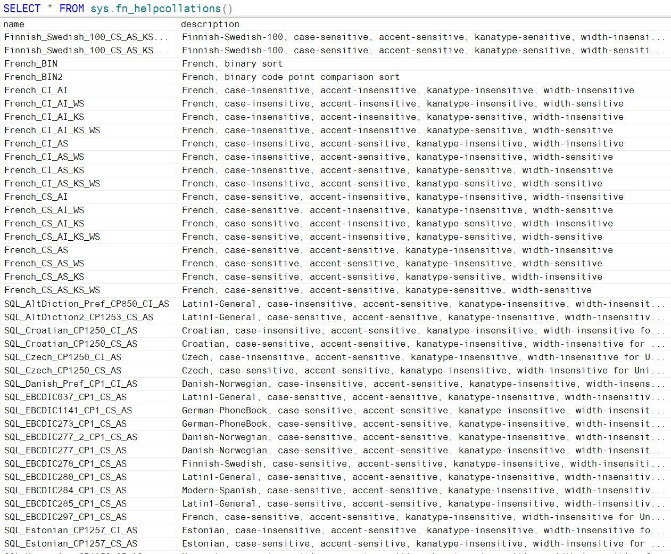This screenshot has width=671, height=554.
Task: Click the French_CI_AI collation cell
Action: tap(36, 90)
